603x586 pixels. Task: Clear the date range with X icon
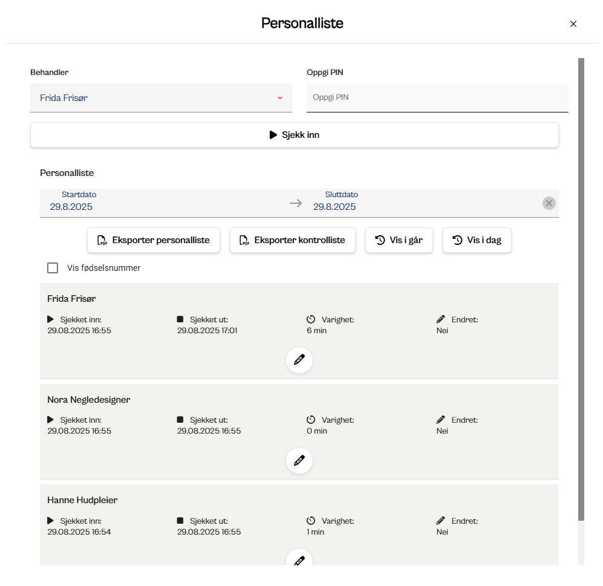[x=549, y=203]
